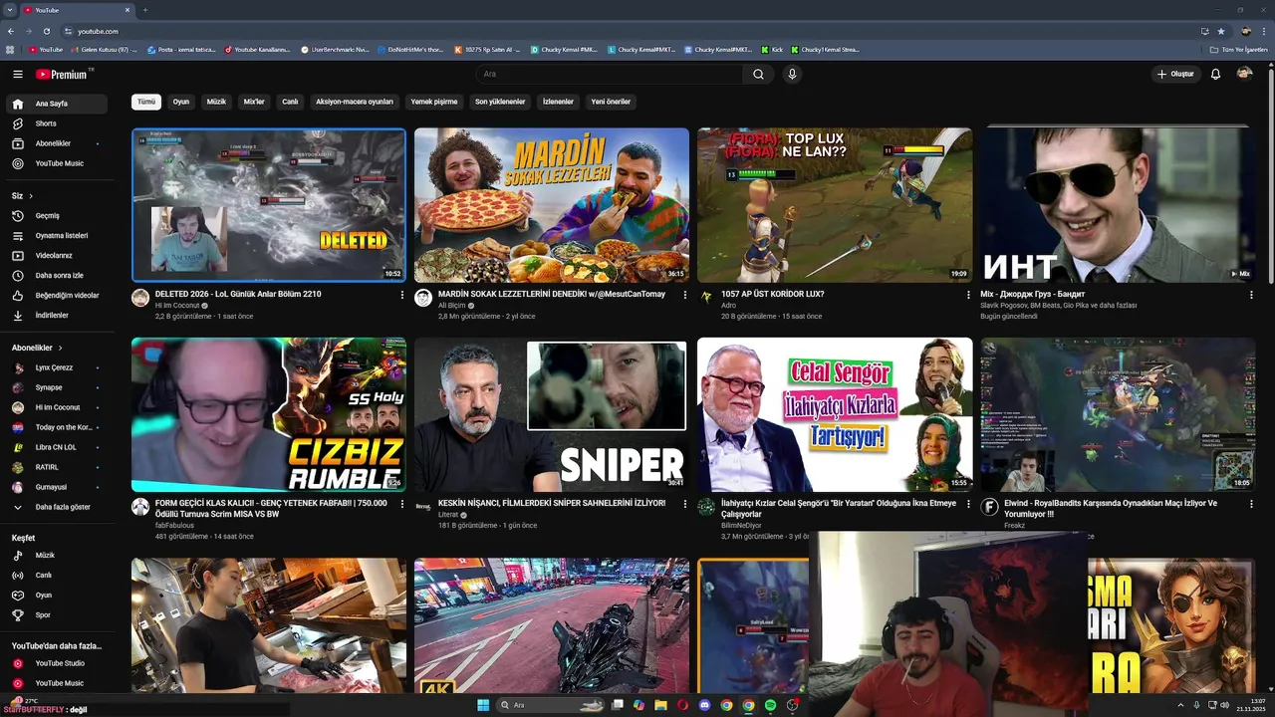
Task: Open the SNIPER video thumbnail
Action: click(x=552, y=414)
